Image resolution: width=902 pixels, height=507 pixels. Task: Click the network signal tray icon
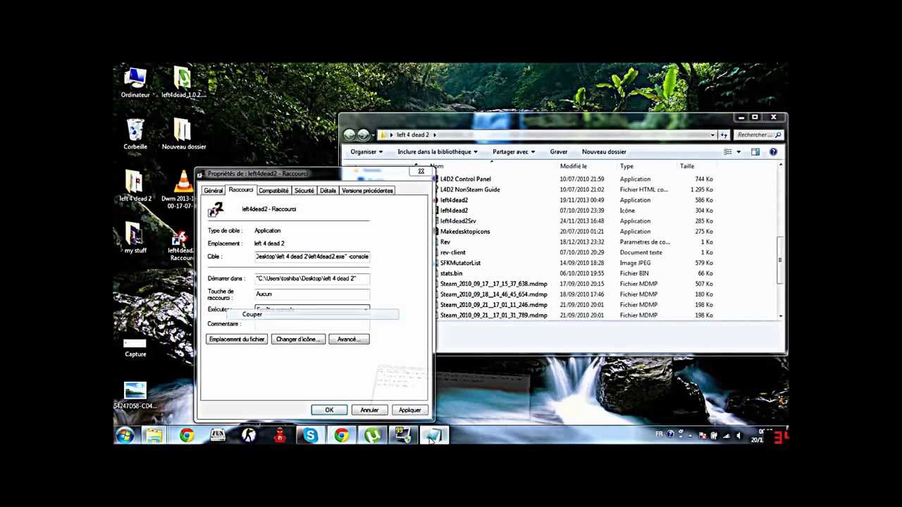coord(726,435)
